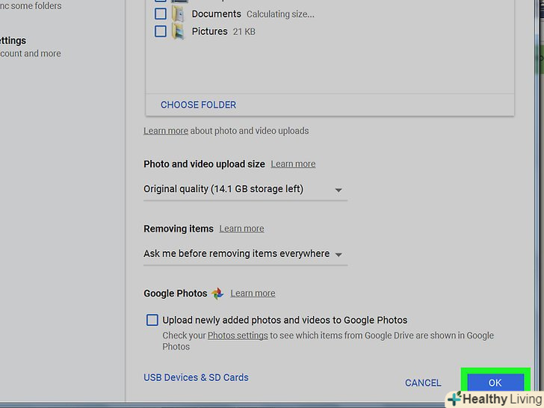Viewport: 544px width, 408px height.
Task: Click Learn more next to Removing items
Action: [241, 229]
